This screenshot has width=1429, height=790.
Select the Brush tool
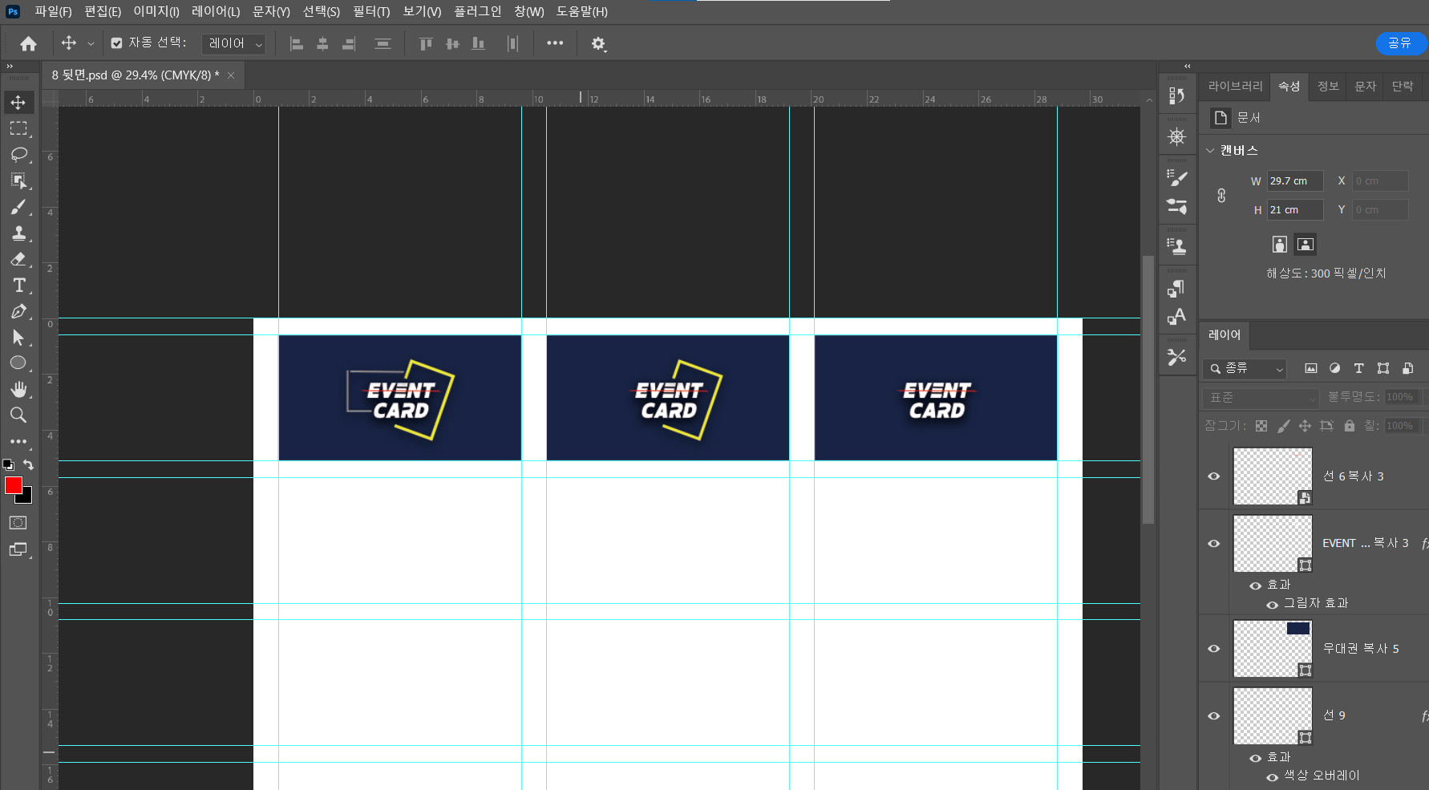coord(18,207)
